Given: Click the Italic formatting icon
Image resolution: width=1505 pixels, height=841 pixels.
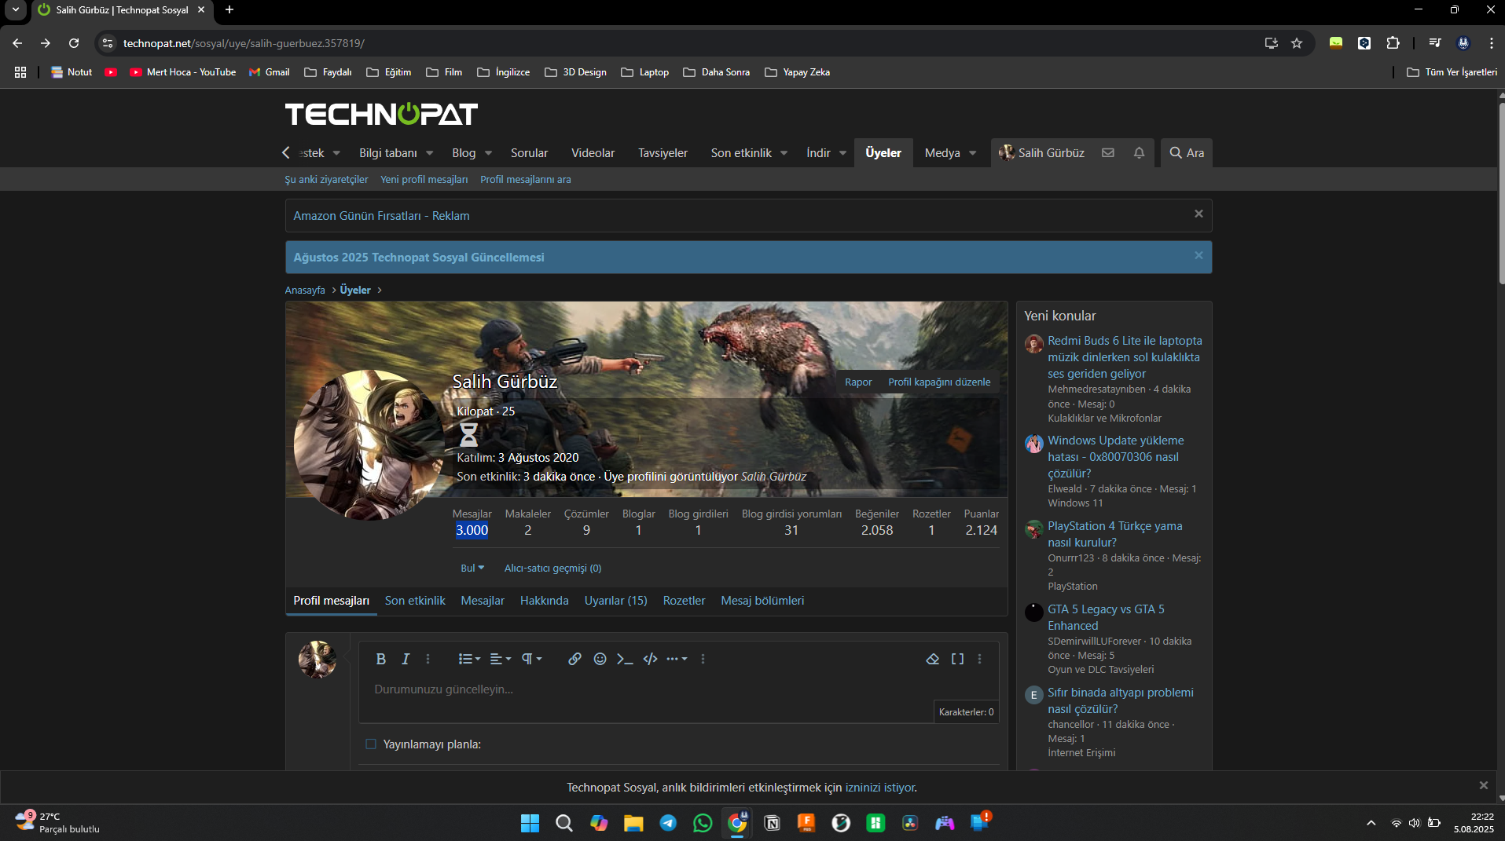Looking at the screenshot, I should [x=406, y=659].
